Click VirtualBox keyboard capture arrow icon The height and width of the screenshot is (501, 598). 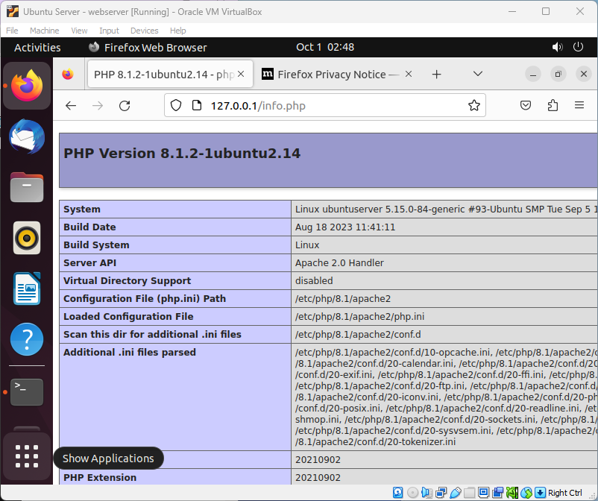click(540, 493)
